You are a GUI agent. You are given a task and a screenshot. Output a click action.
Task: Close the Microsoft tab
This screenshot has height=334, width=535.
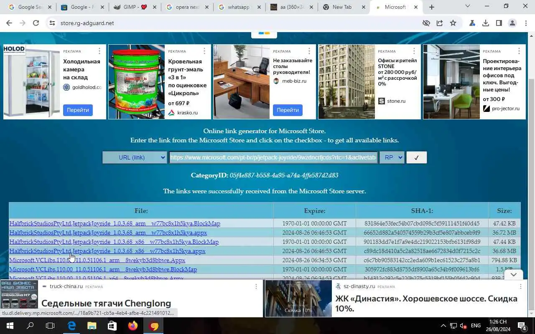pyautogui.click(x=416, y=7)
